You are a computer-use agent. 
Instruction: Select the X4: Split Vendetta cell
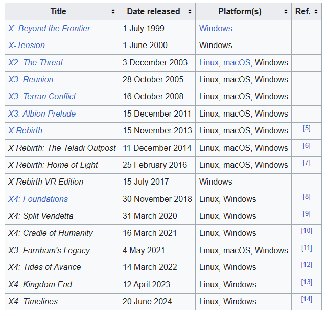coord(62,216)
